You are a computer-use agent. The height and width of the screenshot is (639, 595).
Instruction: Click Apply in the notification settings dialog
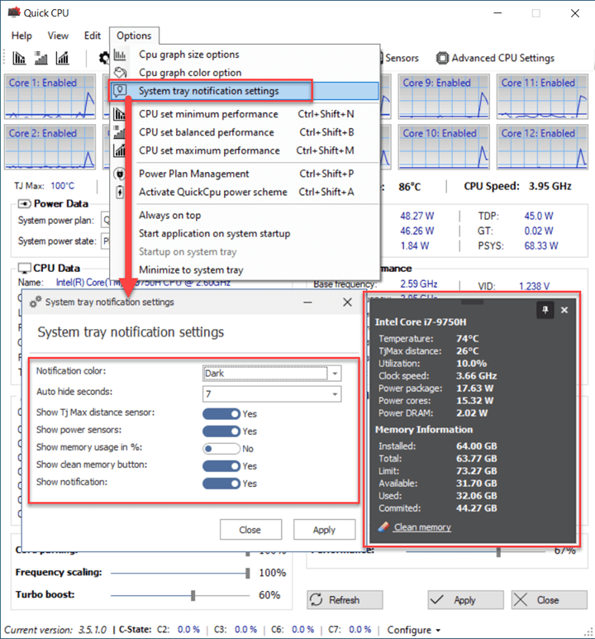[x=325, y=530]
